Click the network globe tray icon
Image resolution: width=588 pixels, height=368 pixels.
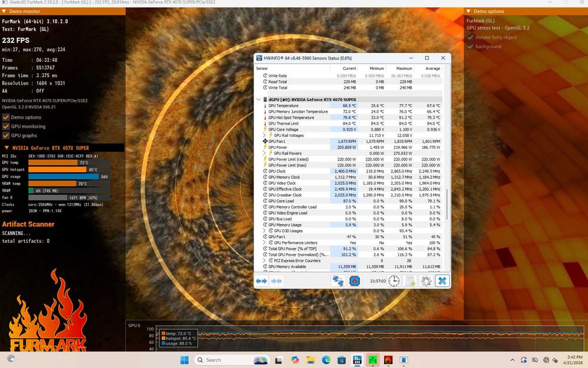[x=546, y=360]
